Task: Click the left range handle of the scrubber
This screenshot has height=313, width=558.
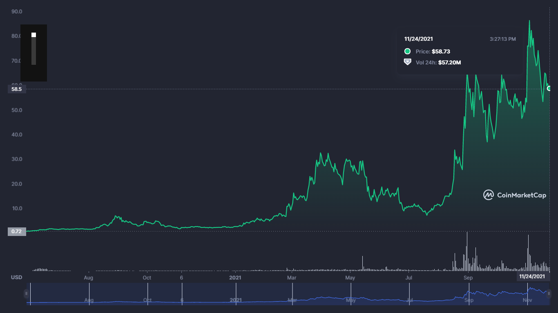Action: pyautogui.click(x=27, y=293)
